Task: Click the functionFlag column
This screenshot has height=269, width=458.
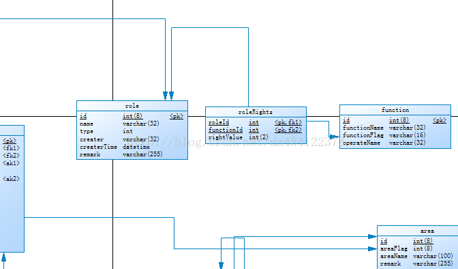Action: pyautogui.click(x=363, y=135)
